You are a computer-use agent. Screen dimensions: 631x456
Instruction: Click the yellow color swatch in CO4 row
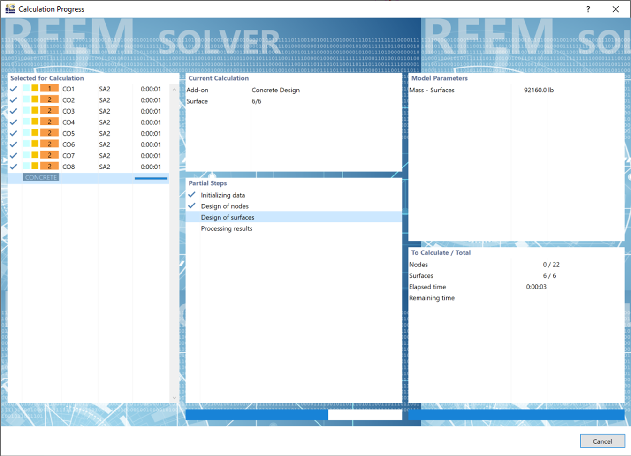pyautogui.click(x=35, y=122)
